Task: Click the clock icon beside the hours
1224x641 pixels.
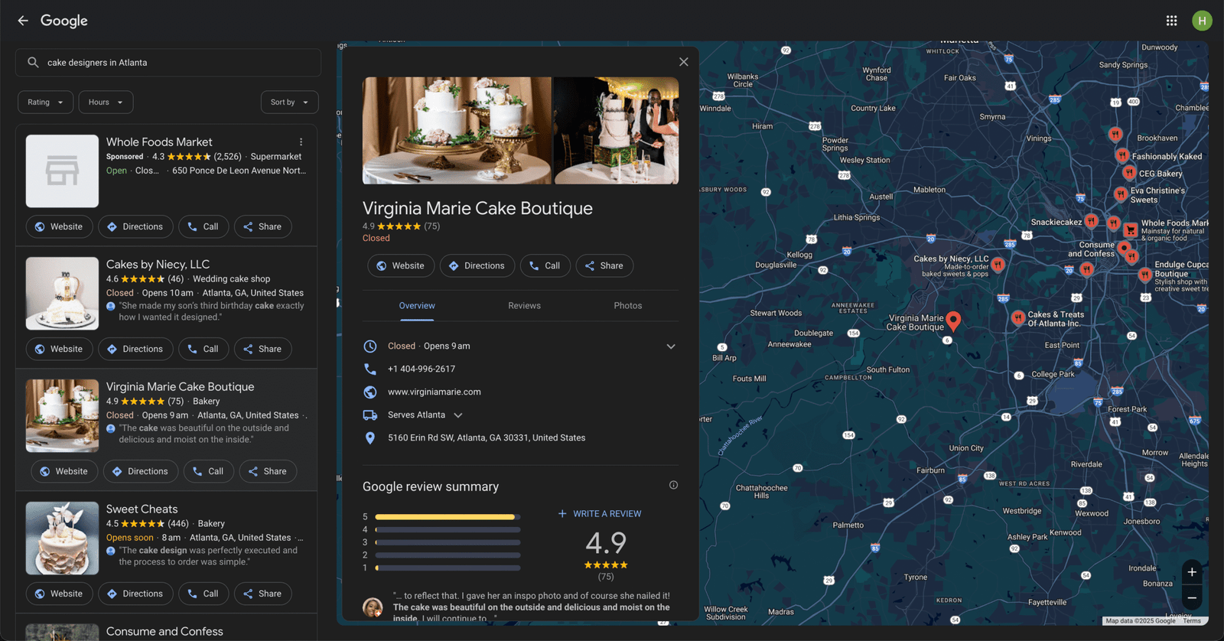Action: [x=370, y=346]
